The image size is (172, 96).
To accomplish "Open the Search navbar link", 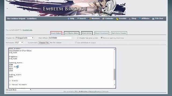I will click(x=83, y=18).
